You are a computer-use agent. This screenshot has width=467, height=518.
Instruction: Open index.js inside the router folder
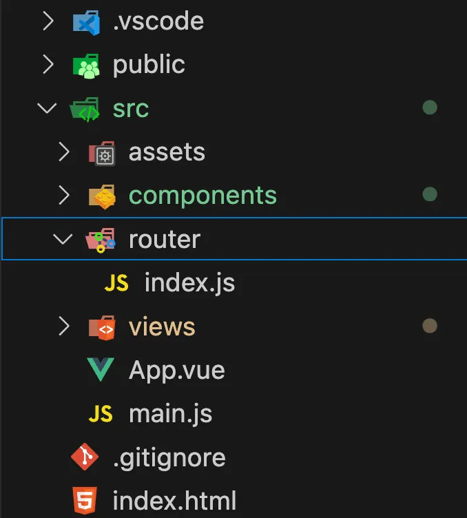click(189, 283)
